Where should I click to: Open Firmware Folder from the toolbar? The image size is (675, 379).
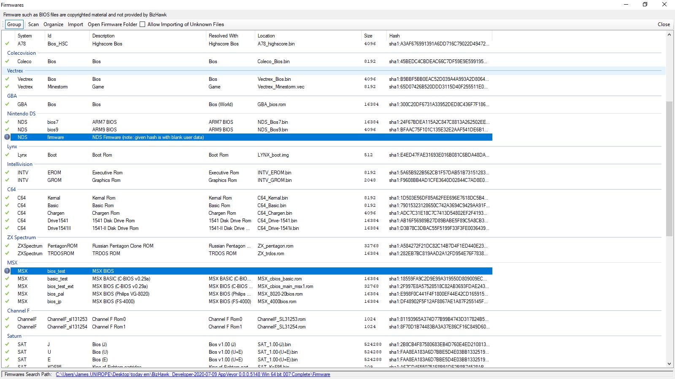click(112, 24)
